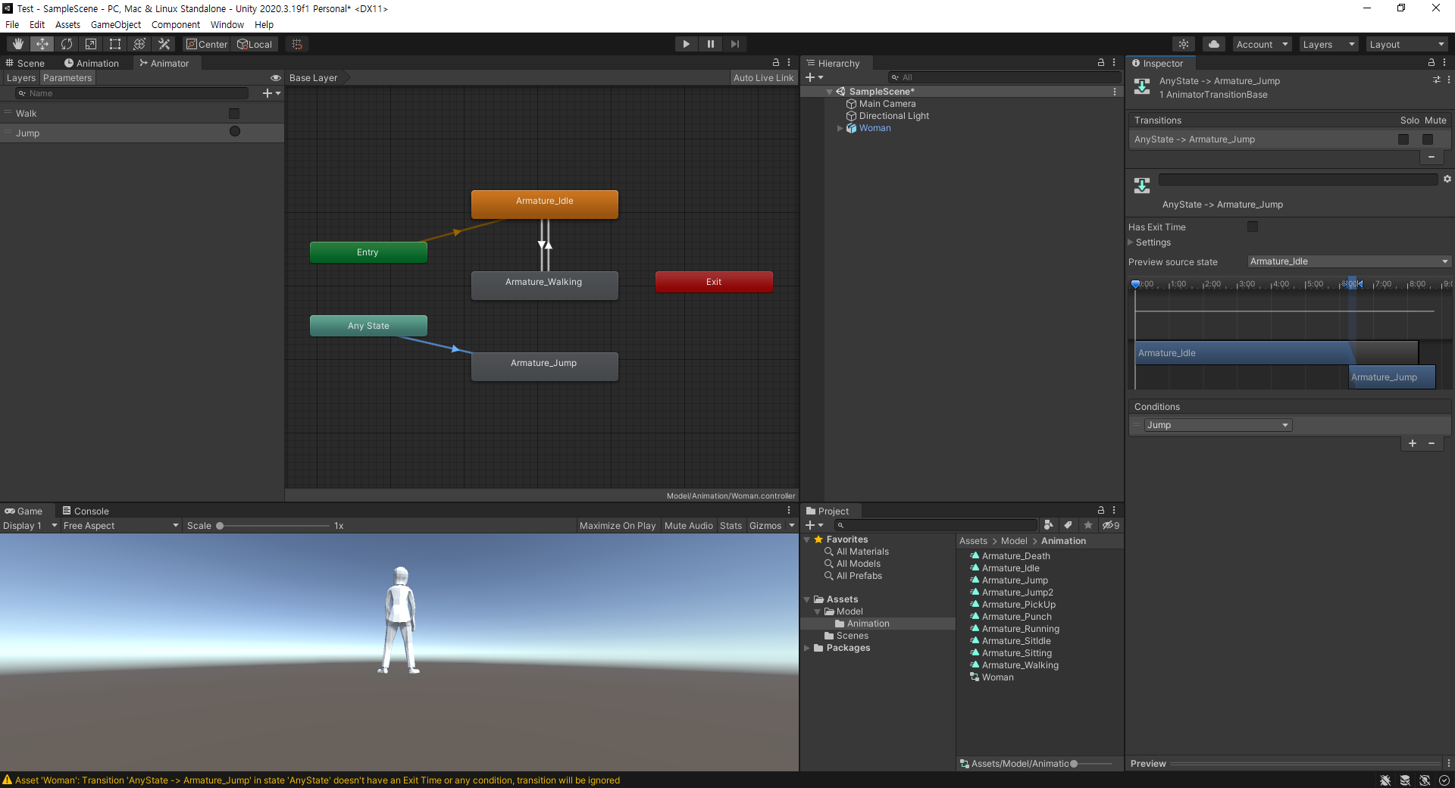Select the Move tool
1455x788 pixels.
(42, 44)
